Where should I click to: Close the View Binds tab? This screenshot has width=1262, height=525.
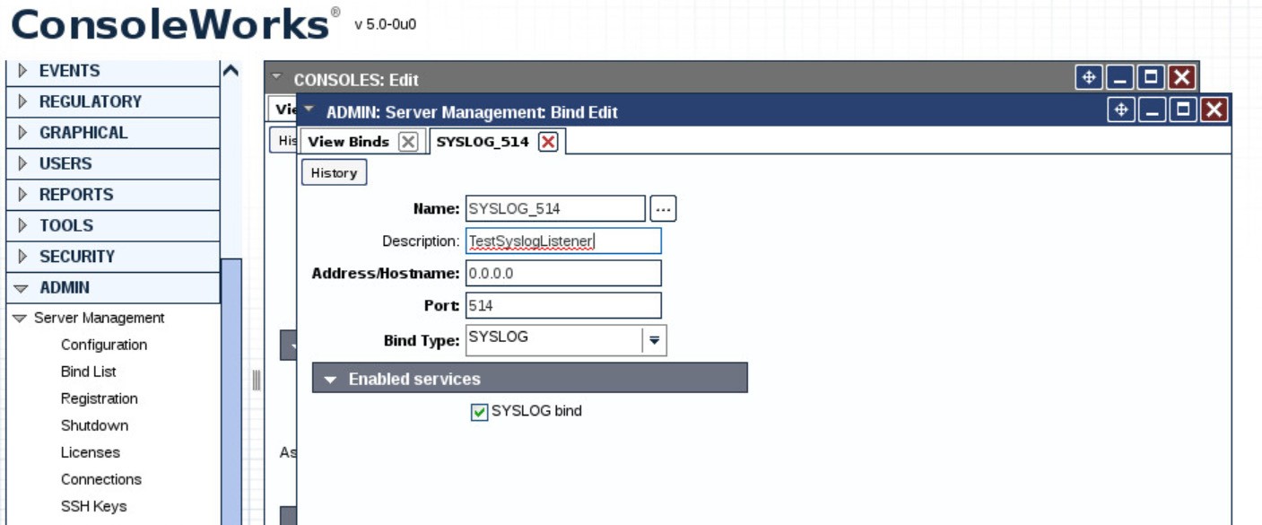(407, 142)
